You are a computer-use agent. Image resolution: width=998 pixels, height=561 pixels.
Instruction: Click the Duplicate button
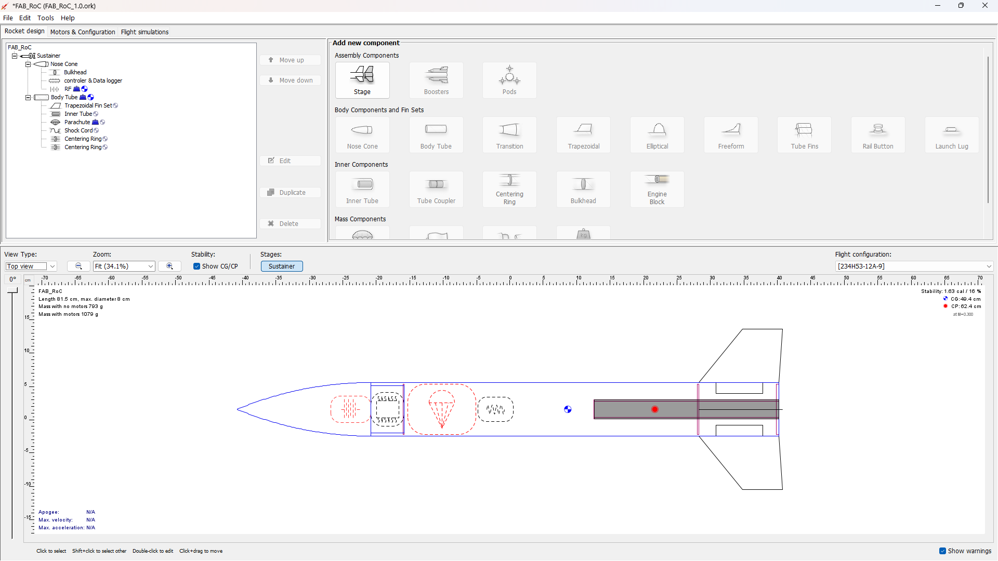pos(291,192)
